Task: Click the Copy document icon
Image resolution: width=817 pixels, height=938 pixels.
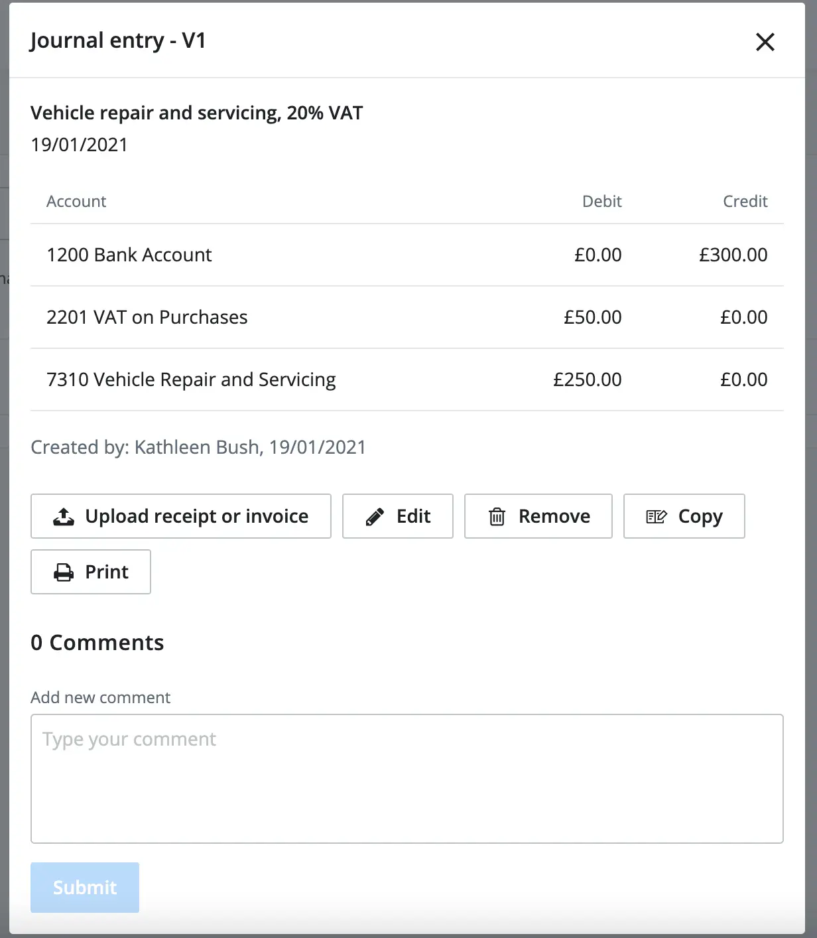Action: click(x=657, y=517)
